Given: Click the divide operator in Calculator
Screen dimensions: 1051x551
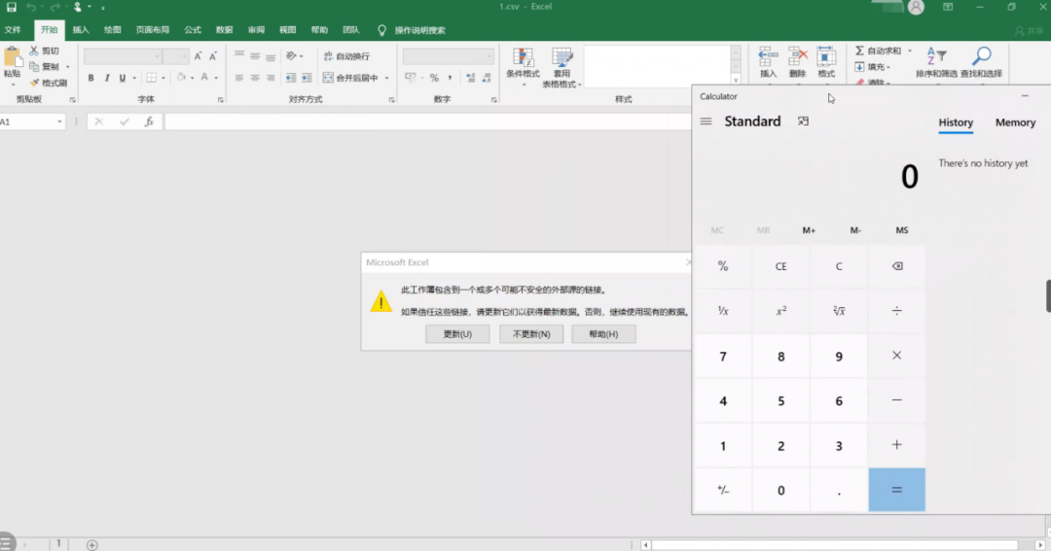Looking at the screenshot, I should tap(897, 311).
